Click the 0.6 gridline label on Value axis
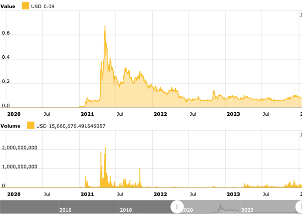 tap(6, 33)
